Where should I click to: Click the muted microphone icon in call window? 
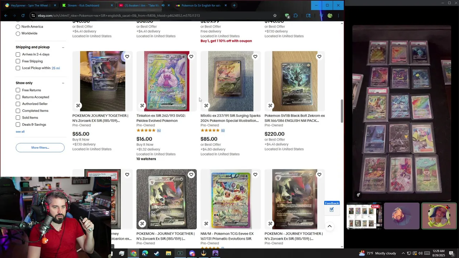pos(358,195)
